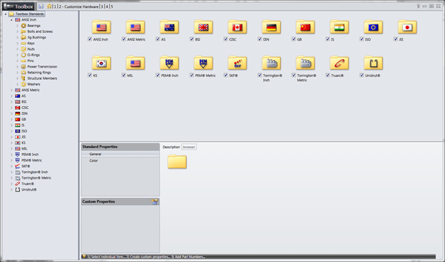Open the PEM Inch folder icon
Screen dimensions: 445x262
pyautogui.click(x=169, y=63)
